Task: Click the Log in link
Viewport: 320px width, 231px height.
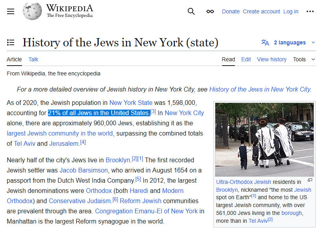Action: click(x=291, y=11)
